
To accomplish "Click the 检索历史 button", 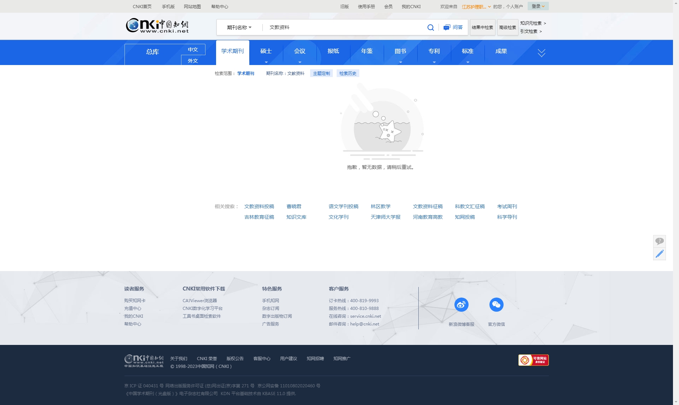I will coord(348,74).
